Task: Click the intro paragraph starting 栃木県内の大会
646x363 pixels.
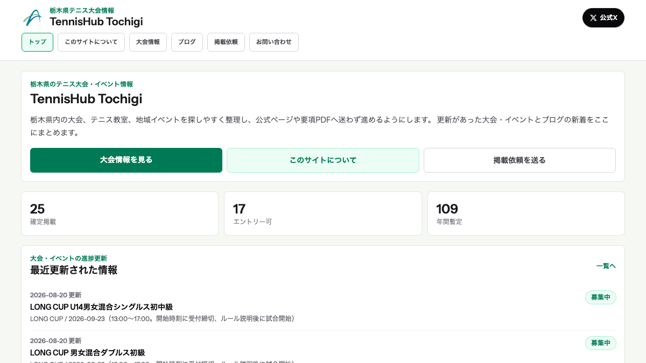Action: (x=320, y=126)
